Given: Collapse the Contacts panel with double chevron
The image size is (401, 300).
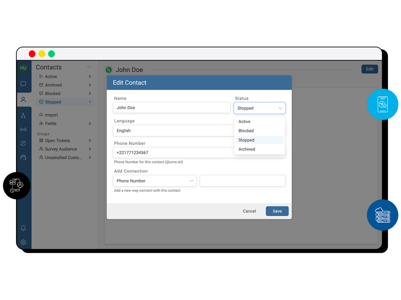Looking at the screenshot, I should 89,67.
